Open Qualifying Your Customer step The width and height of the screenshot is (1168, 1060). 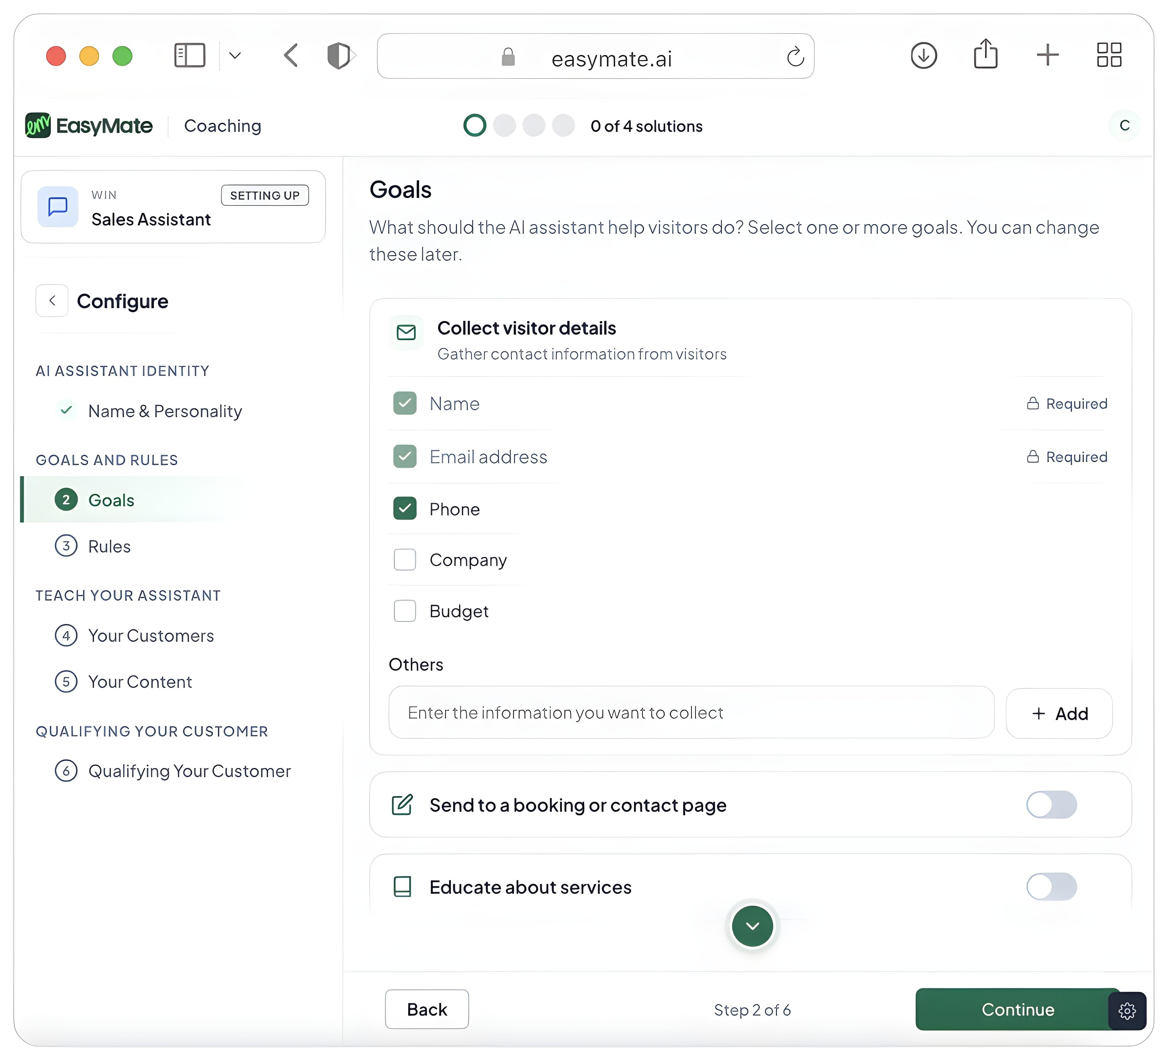pyautogui.click(x=189, y=771)
